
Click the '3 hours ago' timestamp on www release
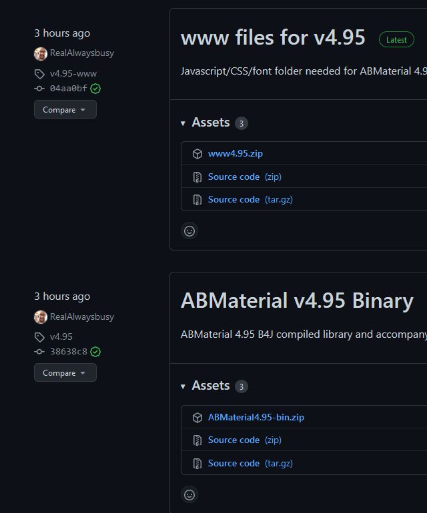tap(62, 33)
